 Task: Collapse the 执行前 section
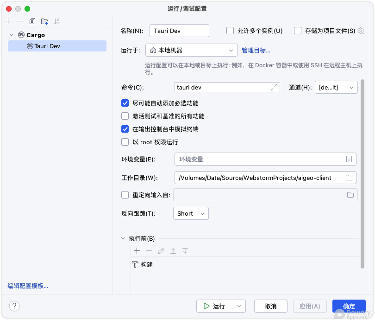point(123,238)
